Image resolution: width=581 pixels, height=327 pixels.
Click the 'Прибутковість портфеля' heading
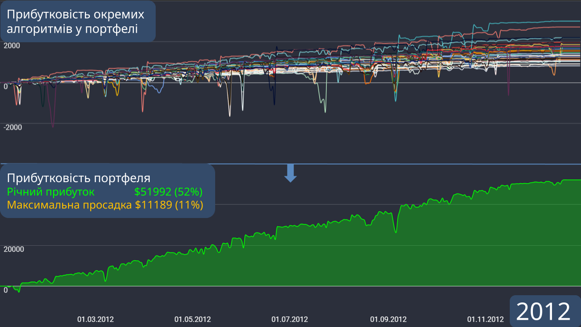79,178
